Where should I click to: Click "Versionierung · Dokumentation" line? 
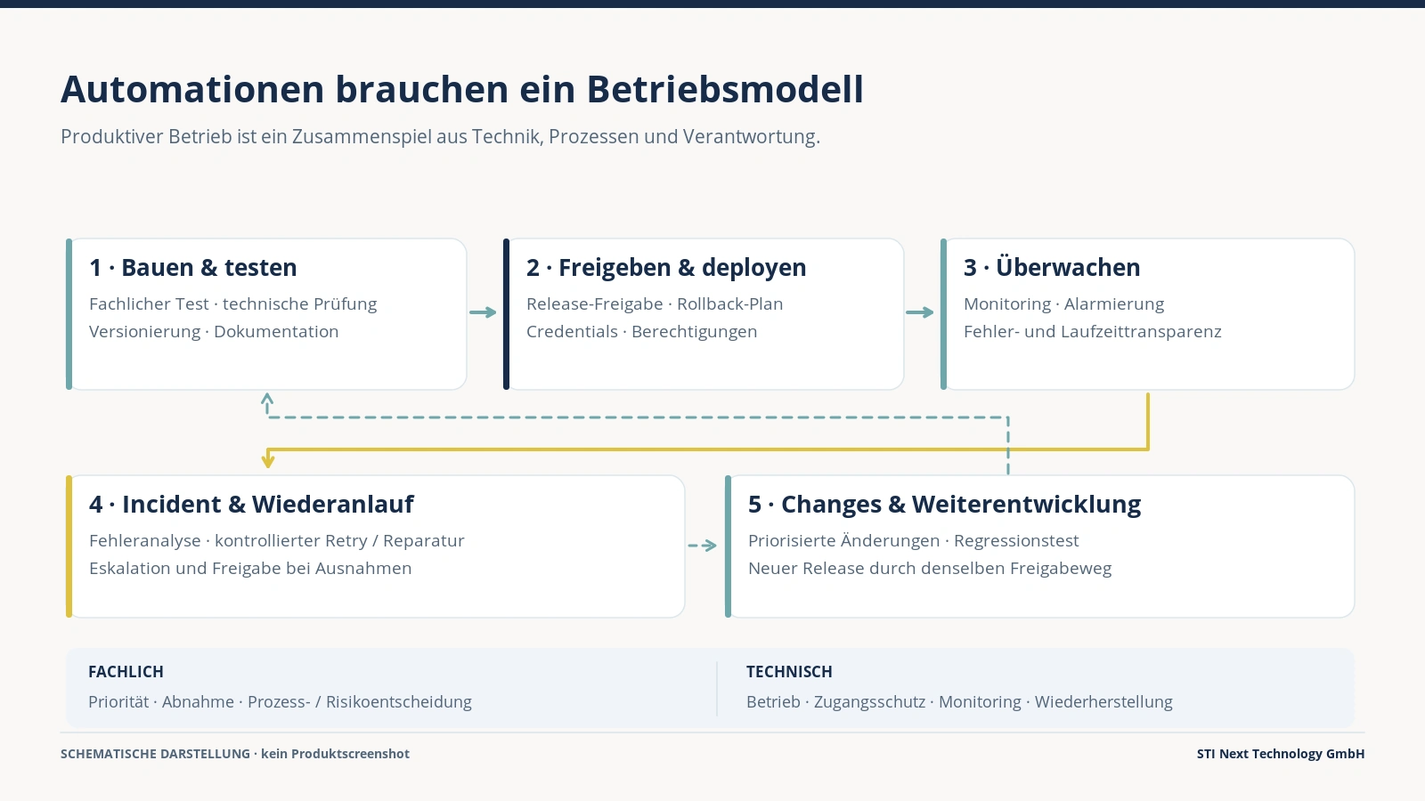pyautogui.click(x=214, y=331)
